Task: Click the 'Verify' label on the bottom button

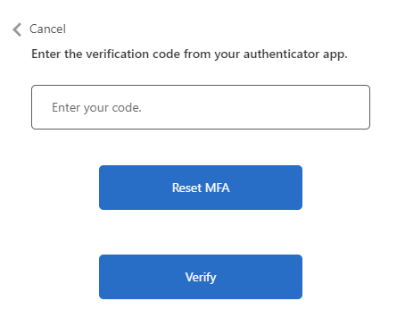Action: [x=201, y=278]
